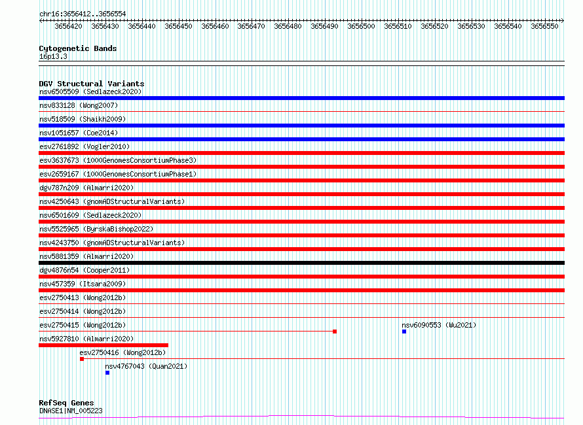The height and width of the screenshot is (425, 583).
Task: Select the black bar for nsv5881359
Action: tap(301, 263)
